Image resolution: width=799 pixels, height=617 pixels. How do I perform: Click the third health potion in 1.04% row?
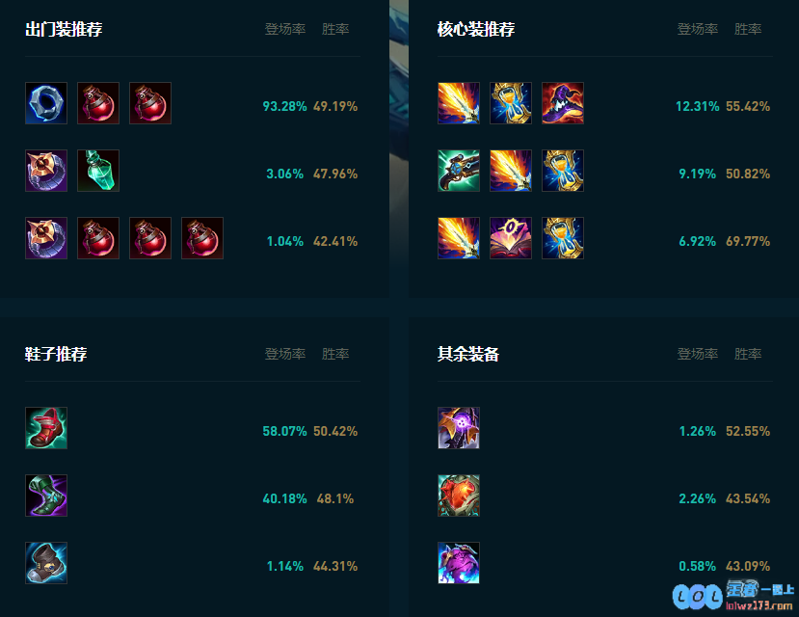coord(202,238)
